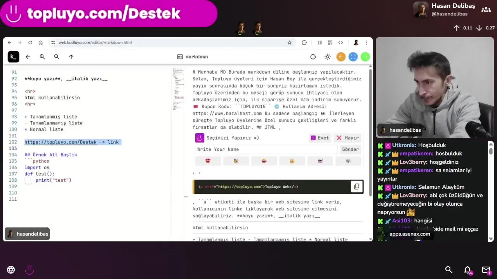Open Hasan Delibaş profile at top right
Image resolution: width=497 pixels, height=279 pixels.
(444, 10)
